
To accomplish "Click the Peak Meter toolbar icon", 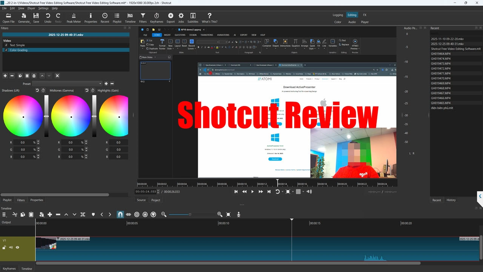I will click(74, 17).
